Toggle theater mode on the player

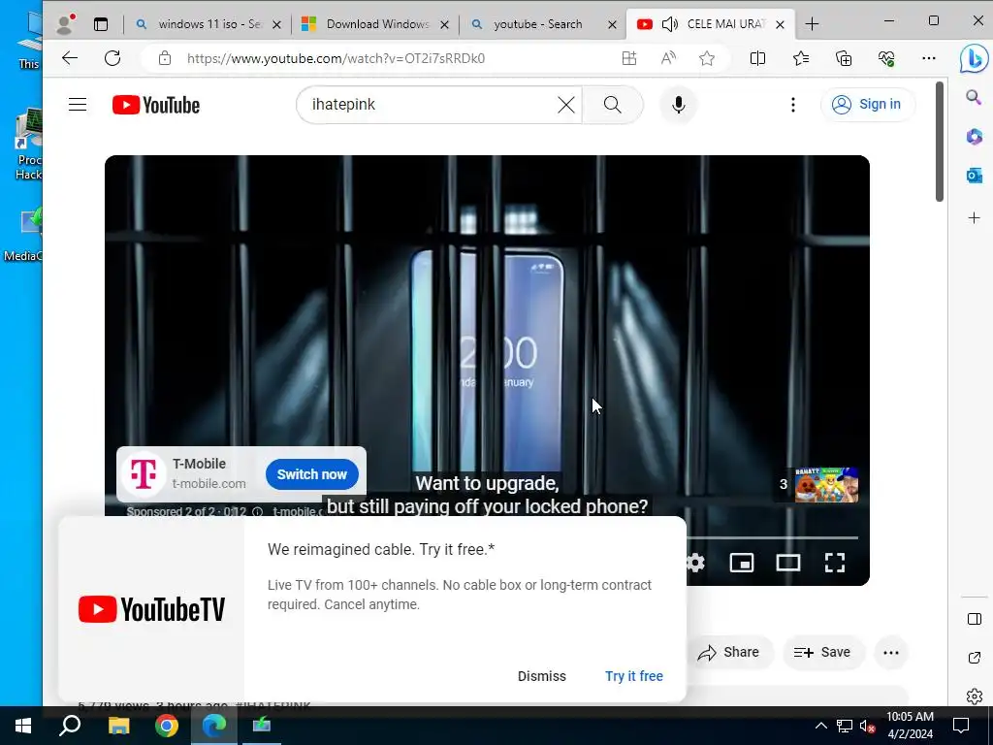point(788,563)
